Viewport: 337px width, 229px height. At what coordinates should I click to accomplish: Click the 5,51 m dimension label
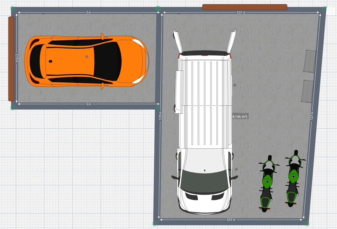click(241, 13)
